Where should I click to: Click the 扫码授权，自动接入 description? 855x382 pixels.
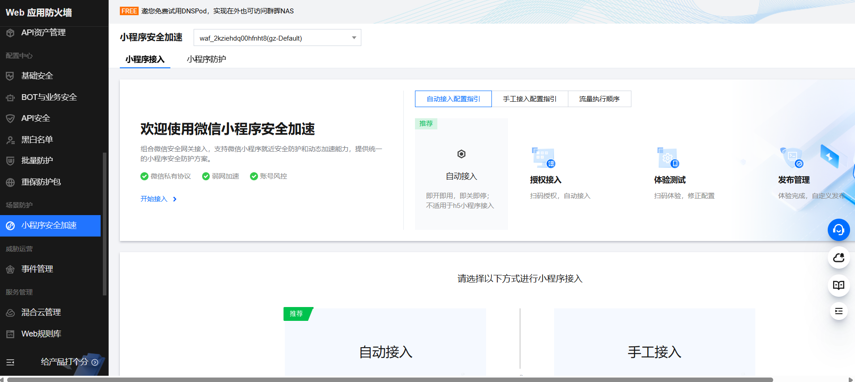pos(560,196)
